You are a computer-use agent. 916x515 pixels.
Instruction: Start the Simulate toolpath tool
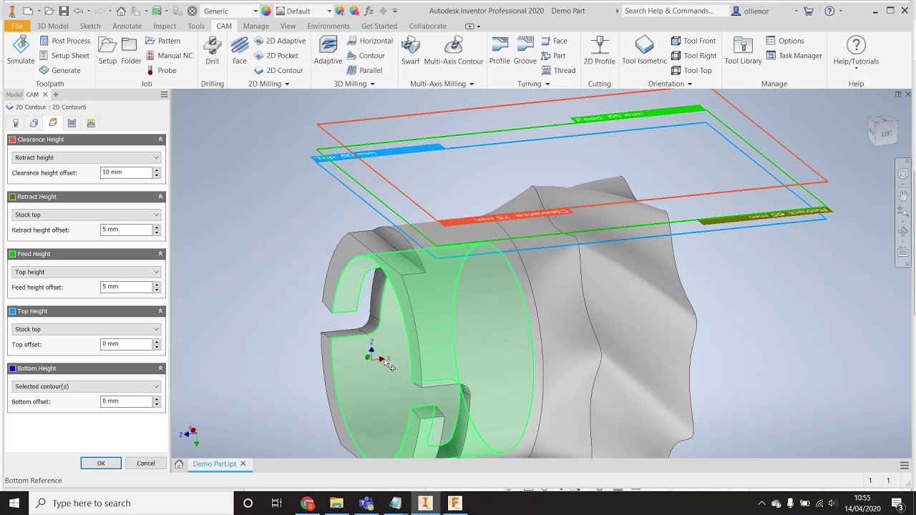click(21, 50)
